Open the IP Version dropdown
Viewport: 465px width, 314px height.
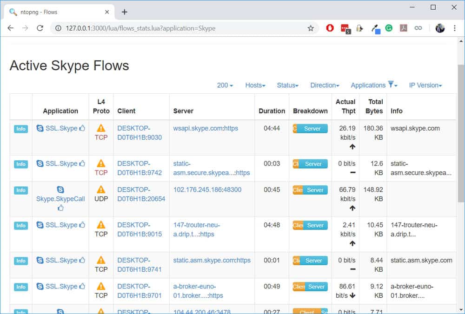click(x=425, y=85)
